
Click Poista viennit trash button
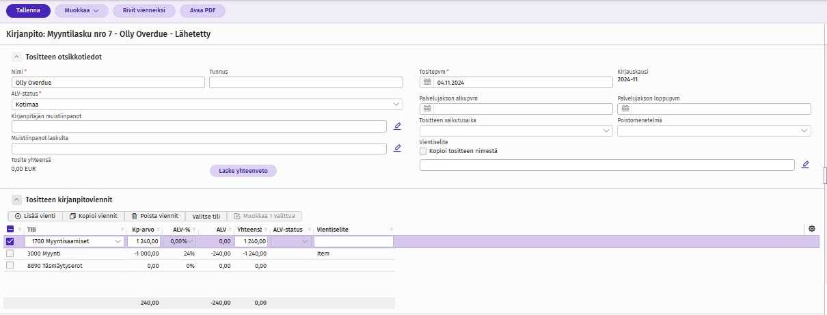(x=154, y=216)
